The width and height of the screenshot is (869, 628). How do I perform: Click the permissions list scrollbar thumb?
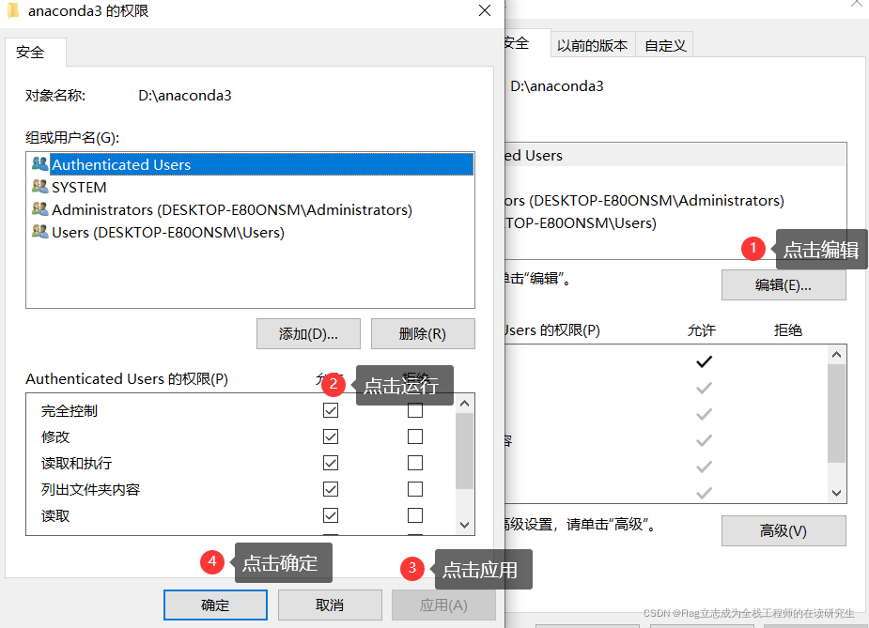click(x=464, y=451)
